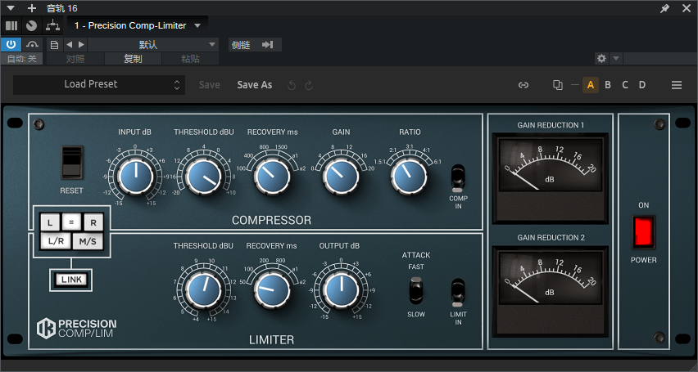Click the channel editor bars icon
Screen dimensions: 698x372
coord(11,26)
